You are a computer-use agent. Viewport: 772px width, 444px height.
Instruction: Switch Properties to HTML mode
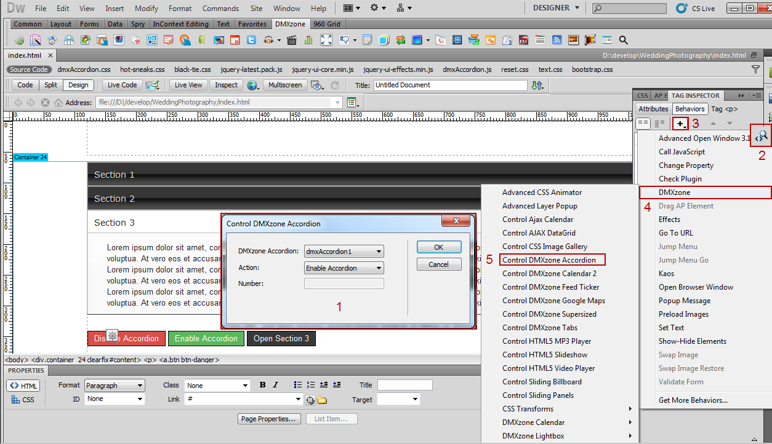23,386
